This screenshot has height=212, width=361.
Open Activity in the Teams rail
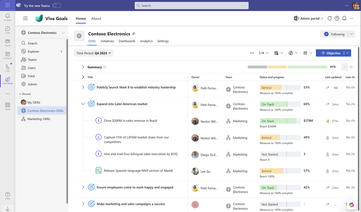click(7, 17)
